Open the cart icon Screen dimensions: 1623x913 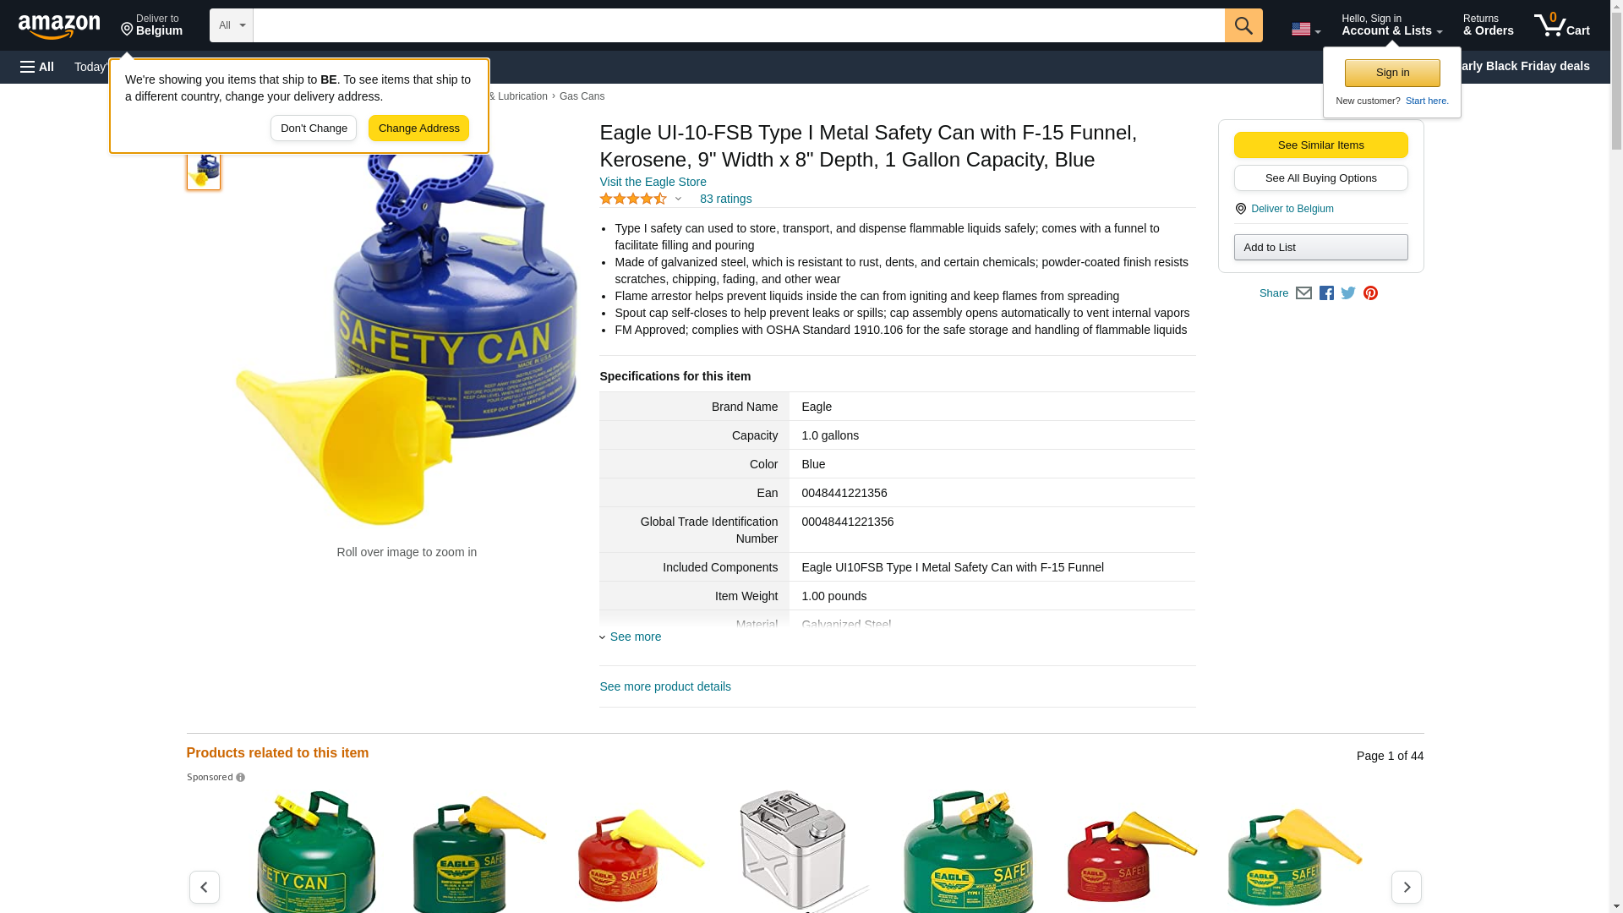tap(1561, 25)
